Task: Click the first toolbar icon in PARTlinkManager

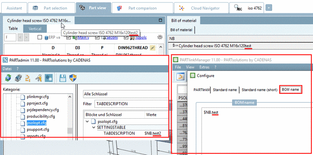Action: (180, 77)
